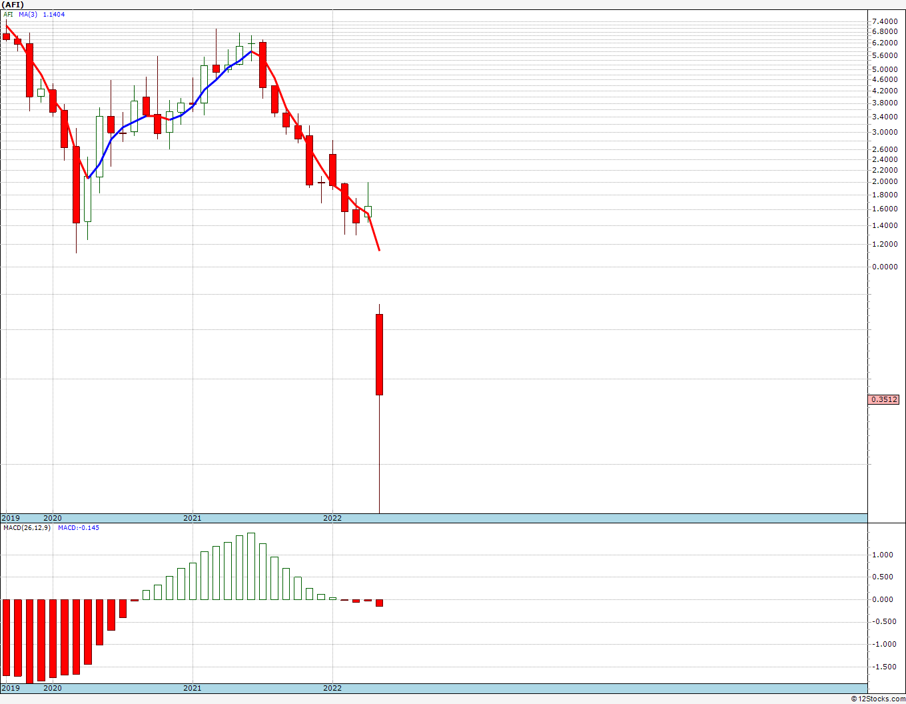
Task: Click the large final red candlestick body
Action: point(379,355)
